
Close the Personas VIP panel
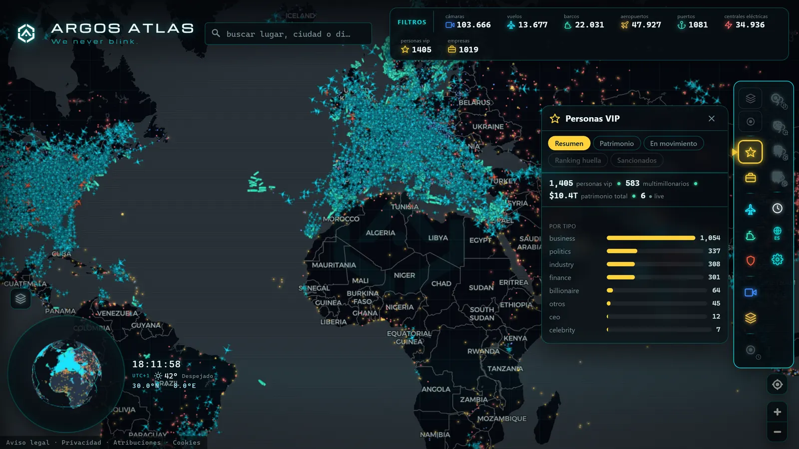(712, 118)
